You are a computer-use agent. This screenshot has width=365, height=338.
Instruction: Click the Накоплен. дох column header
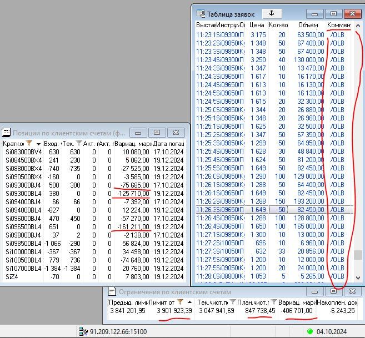337,302
